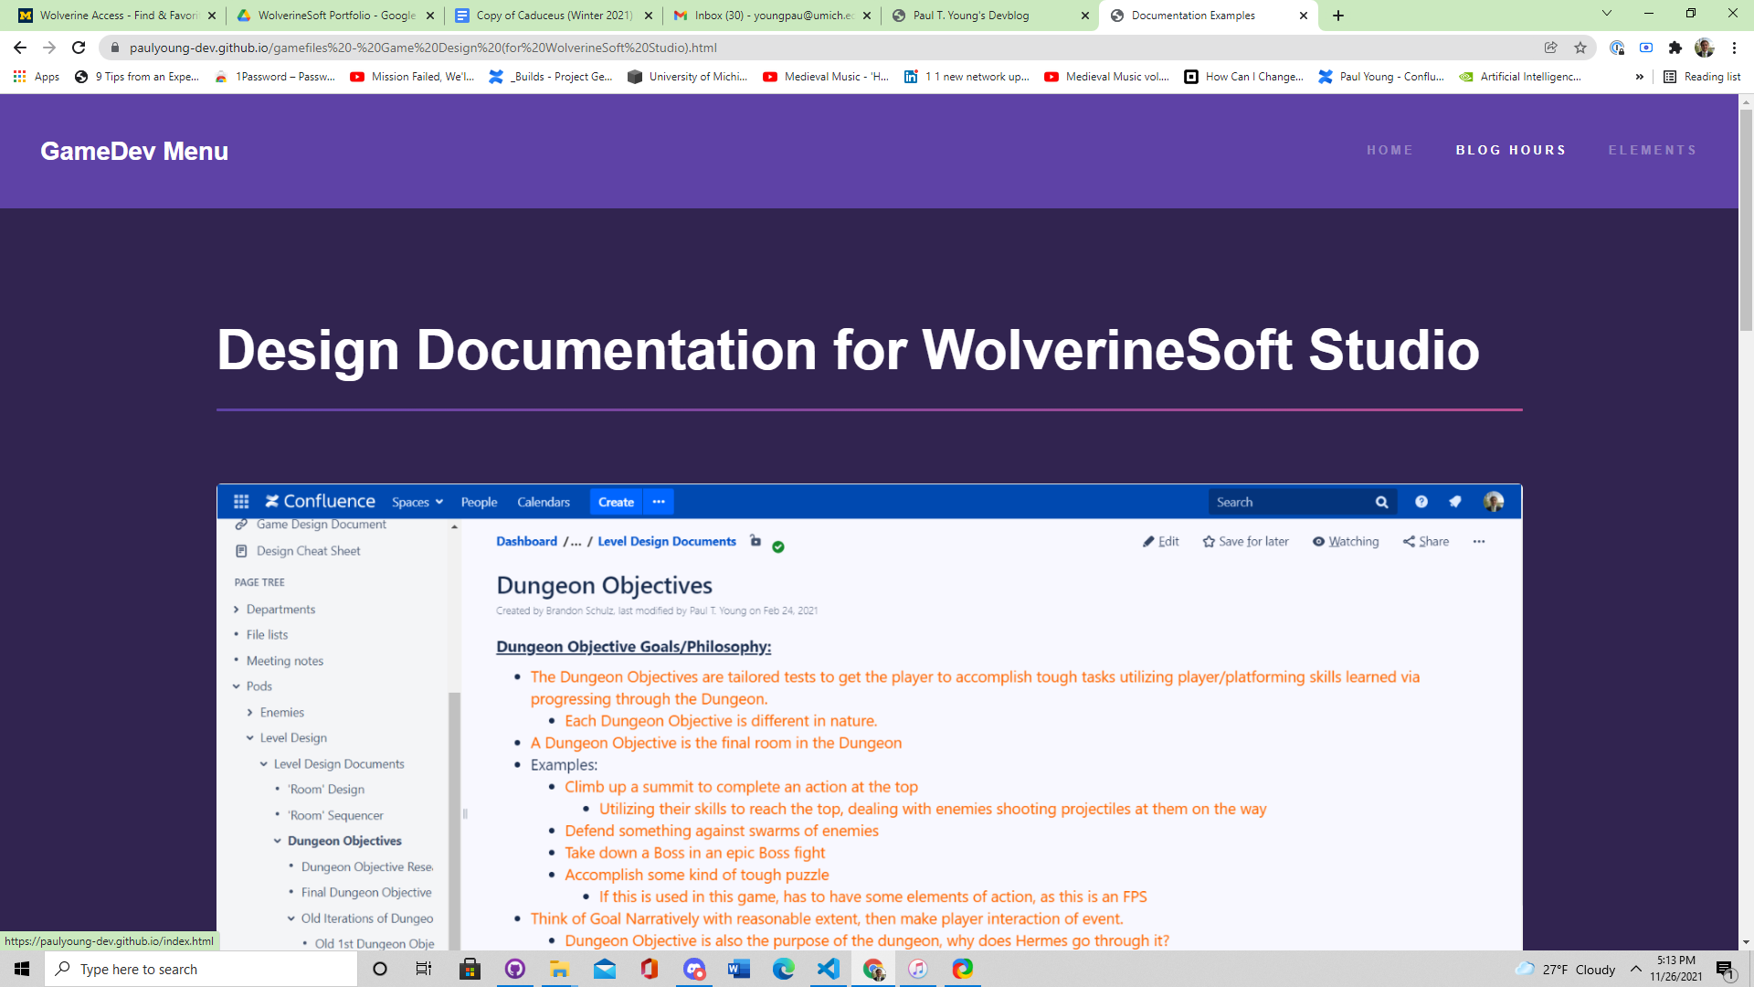Collapse Old Iterations of Dungeon node

pyautogui.click(x=291, y=918)
